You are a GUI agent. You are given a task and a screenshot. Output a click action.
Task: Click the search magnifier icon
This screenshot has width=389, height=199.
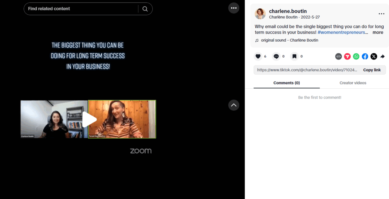tap(145, 9)
